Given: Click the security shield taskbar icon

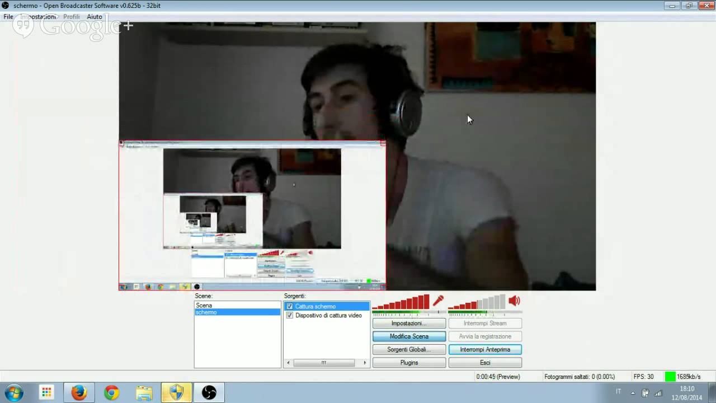Looking at the screenshot, I should coord(176,393).
